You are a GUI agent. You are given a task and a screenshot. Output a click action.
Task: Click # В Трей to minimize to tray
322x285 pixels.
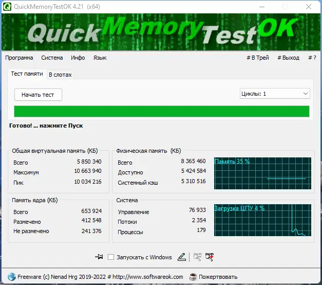pos(258,58)
